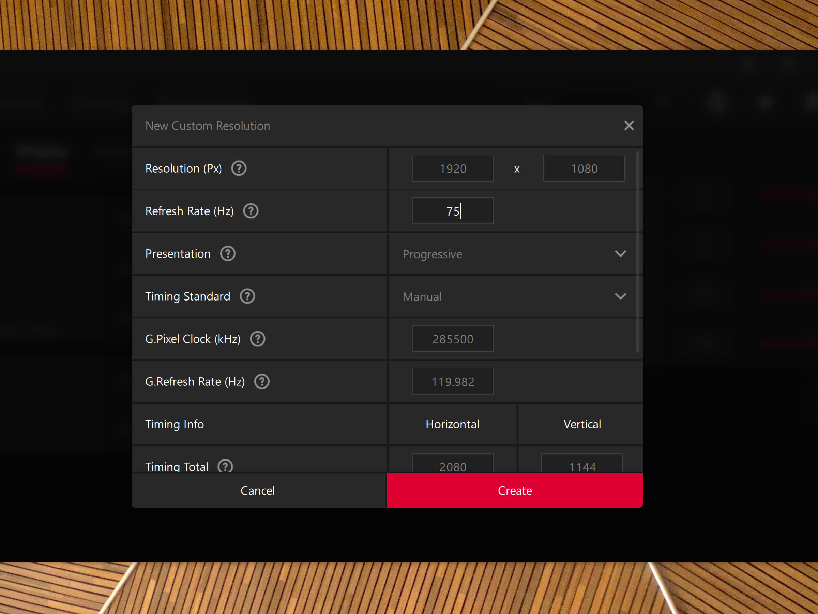Show help for Timing Standard
818x614 pixels.
click(x=247, y=296)
